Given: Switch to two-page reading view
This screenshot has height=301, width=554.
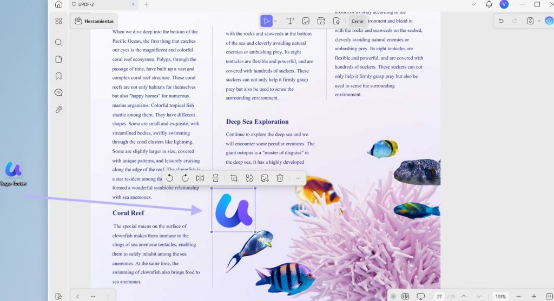Looking at the screenshot, I should pyautogui.click(x=405, y=297).
